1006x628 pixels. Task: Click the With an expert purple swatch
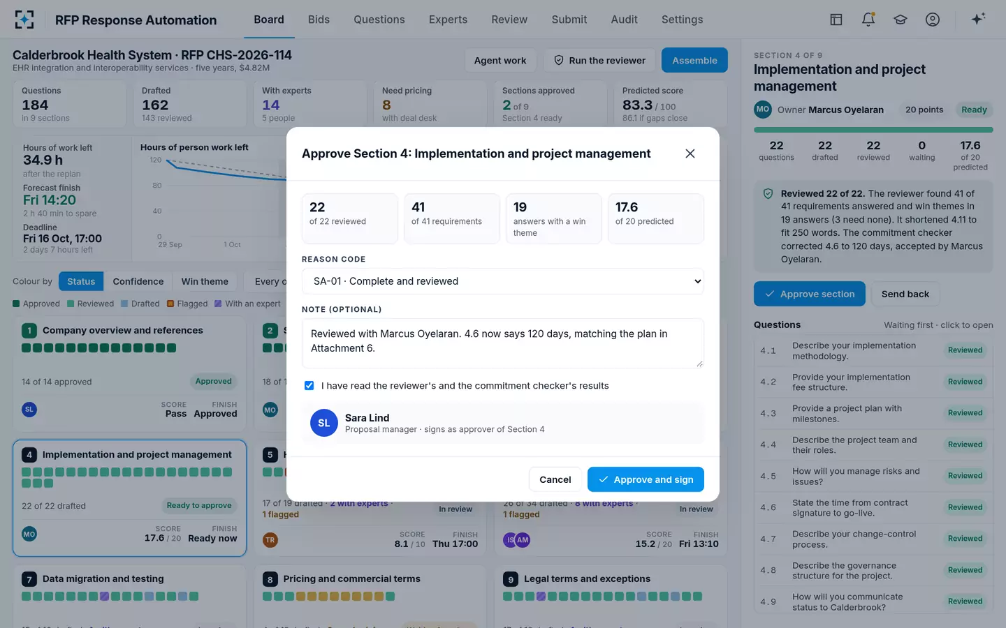point(218,304)
